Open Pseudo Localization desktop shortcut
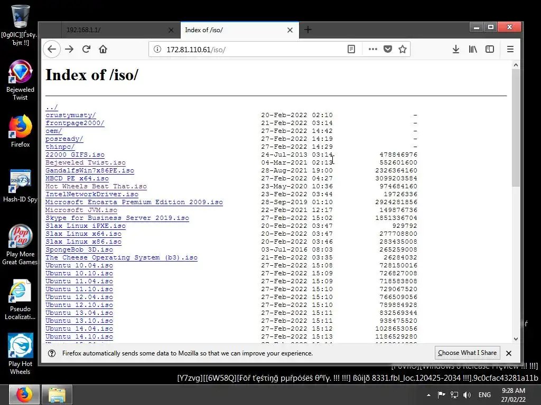 pos(20,300)
